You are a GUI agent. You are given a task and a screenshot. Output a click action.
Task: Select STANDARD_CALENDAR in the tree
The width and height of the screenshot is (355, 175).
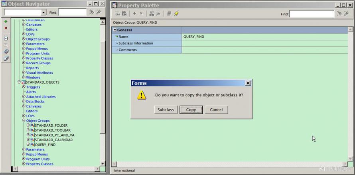(x=54, y=140)
